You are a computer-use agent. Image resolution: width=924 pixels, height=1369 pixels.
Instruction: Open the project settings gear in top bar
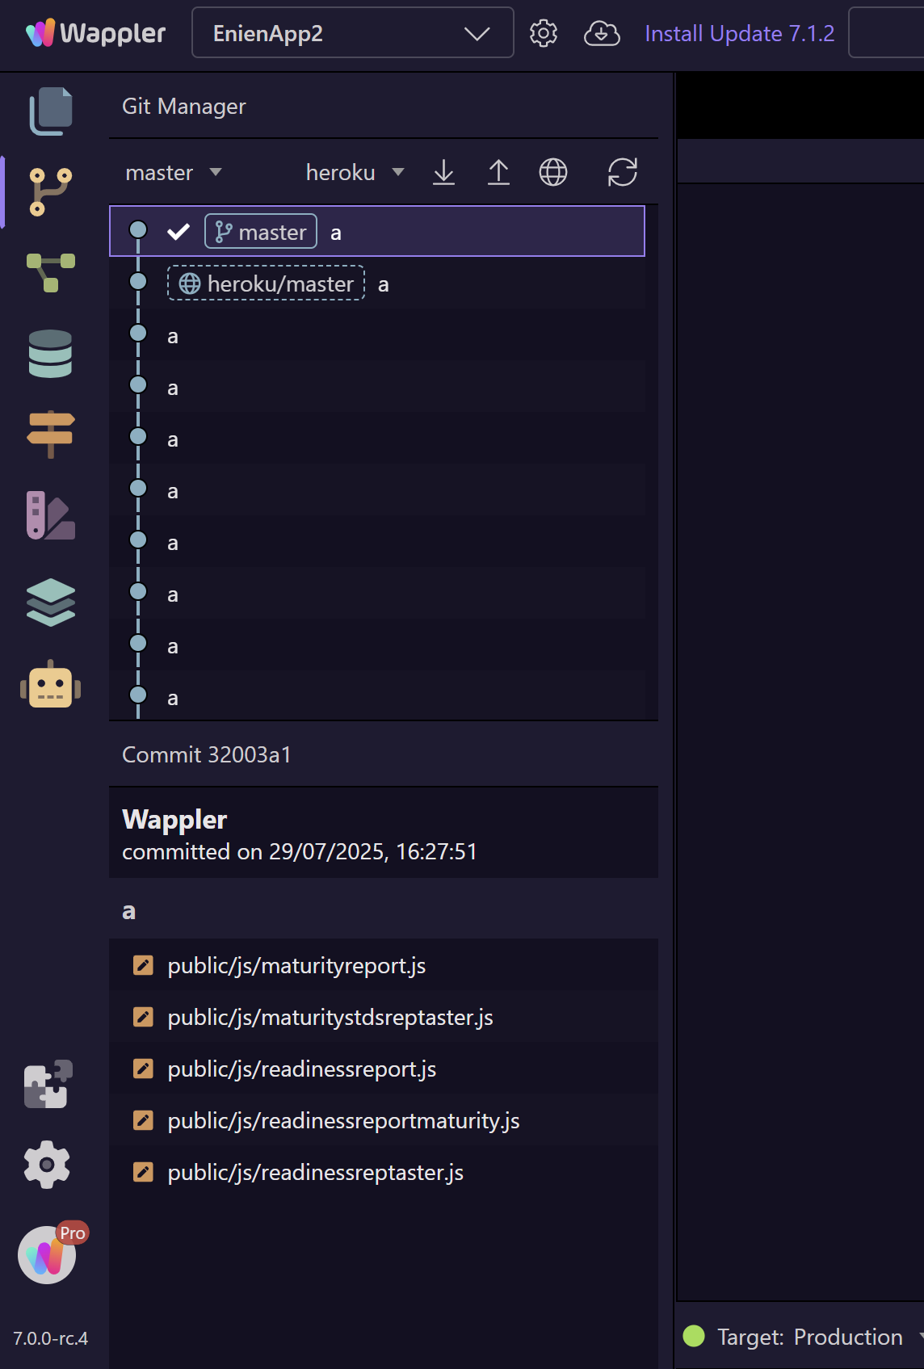544,33
